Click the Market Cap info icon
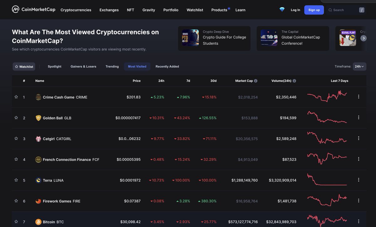This screenshot has width=376, height=227. (256, 81)
